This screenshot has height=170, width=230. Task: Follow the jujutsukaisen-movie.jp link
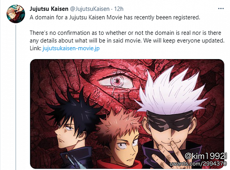pyautogui.click(x=71, y=48)
